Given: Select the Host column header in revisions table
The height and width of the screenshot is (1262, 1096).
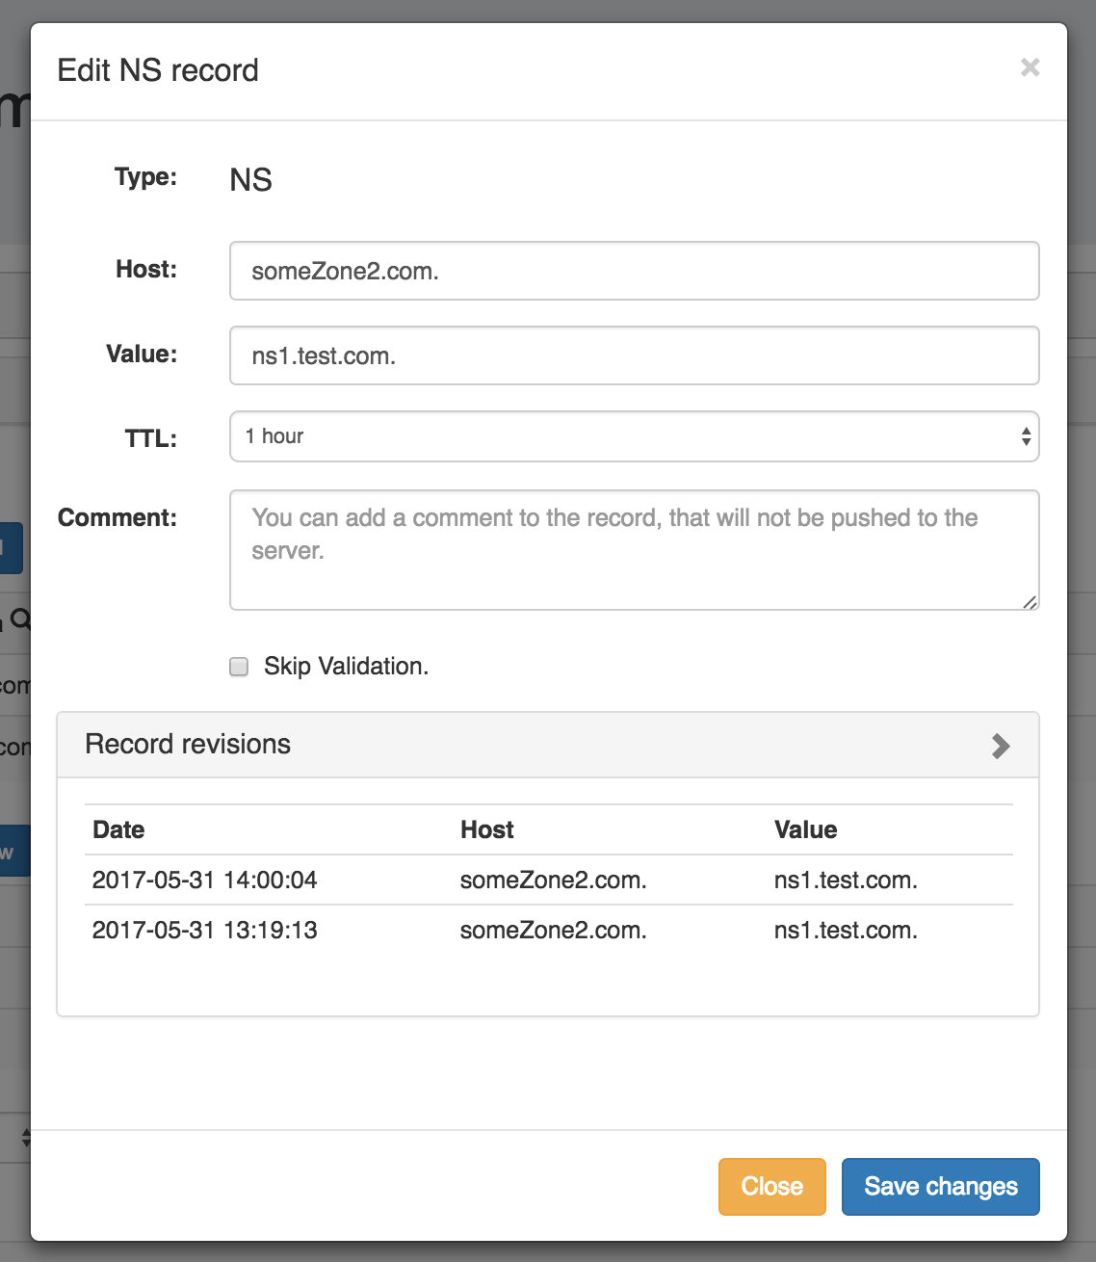Looking at the screenshot, I should [x=486, y=829].
